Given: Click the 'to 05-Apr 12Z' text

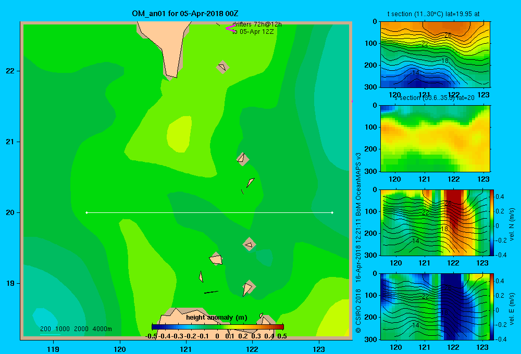Looking at the screenshot, I should [253, 32].
